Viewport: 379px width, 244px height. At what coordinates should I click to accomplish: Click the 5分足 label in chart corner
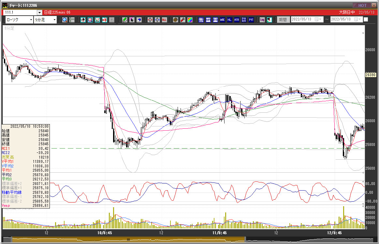coord(9,28)
